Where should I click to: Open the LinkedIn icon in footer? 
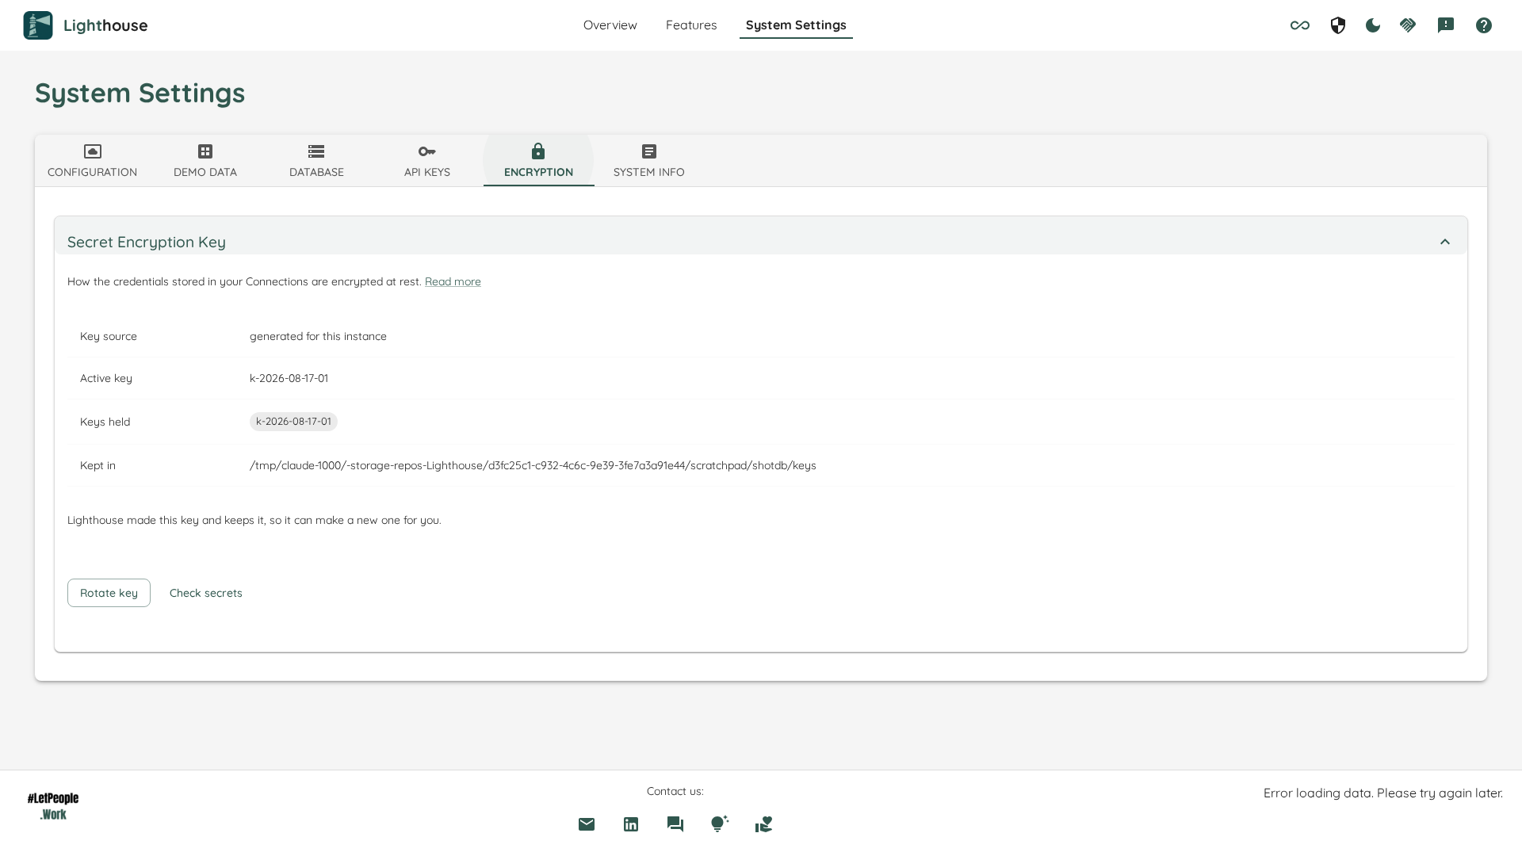(x=631, y=824)
